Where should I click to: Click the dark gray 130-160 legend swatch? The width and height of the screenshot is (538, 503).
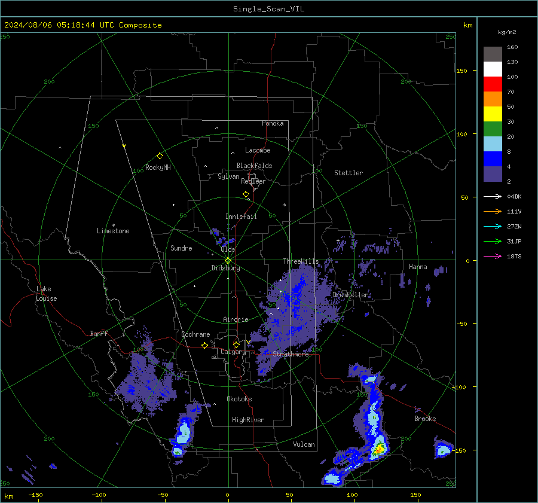click(x=493, y=54)
